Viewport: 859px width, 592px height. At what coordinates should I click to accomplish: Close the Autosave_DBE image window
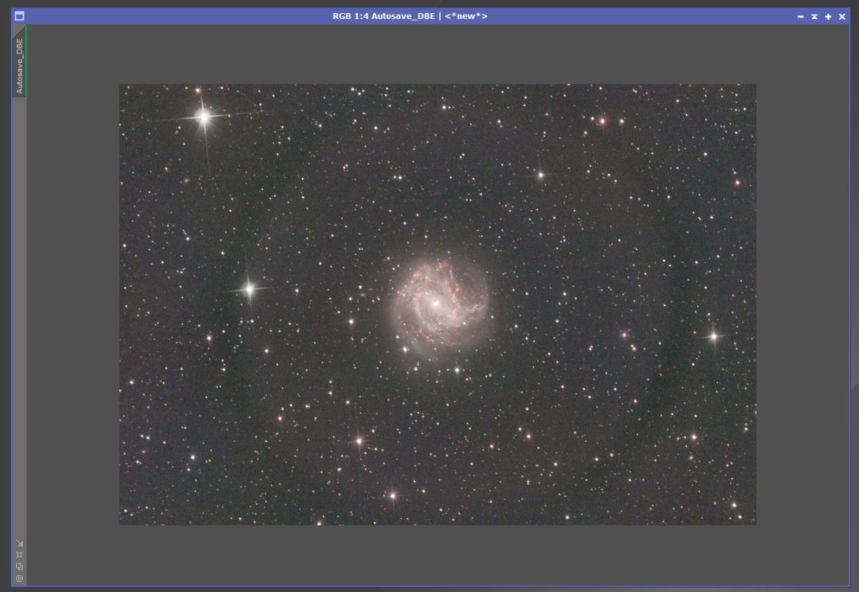(842, 16)
